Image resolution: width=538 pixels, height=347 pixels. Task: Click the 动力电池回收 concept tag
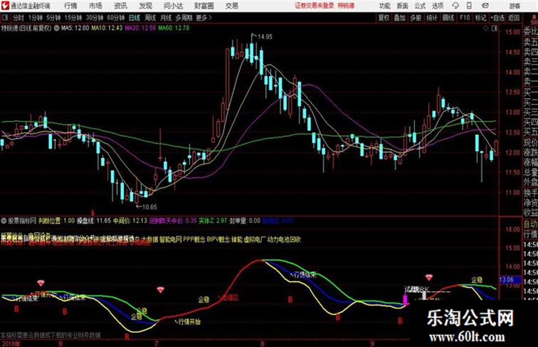284,239
